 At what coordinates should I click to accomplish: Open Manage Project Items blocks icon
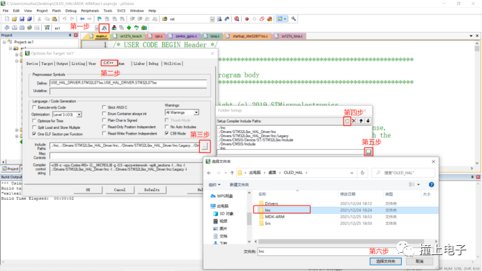coord(114,28)
